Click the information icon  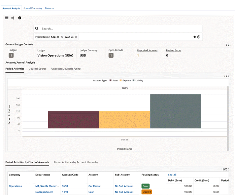coord(20,18)
